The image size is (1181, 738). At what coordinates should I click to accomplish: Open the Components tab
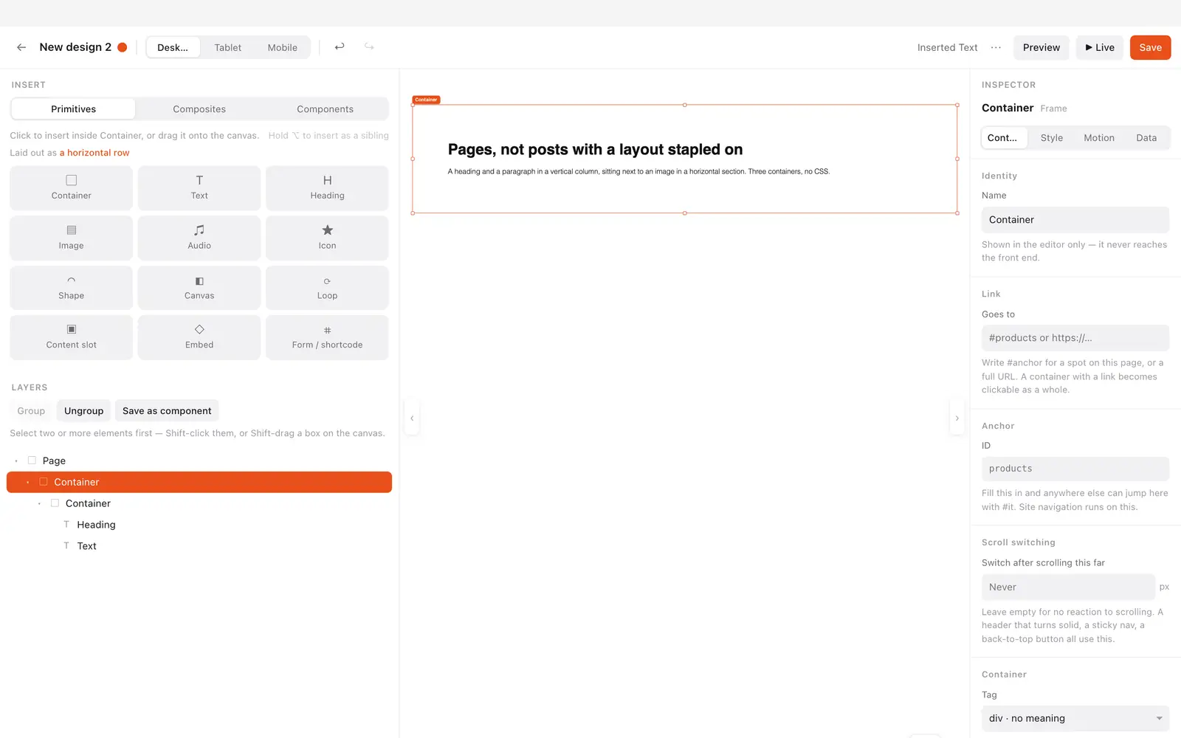(x=325, y=108)
